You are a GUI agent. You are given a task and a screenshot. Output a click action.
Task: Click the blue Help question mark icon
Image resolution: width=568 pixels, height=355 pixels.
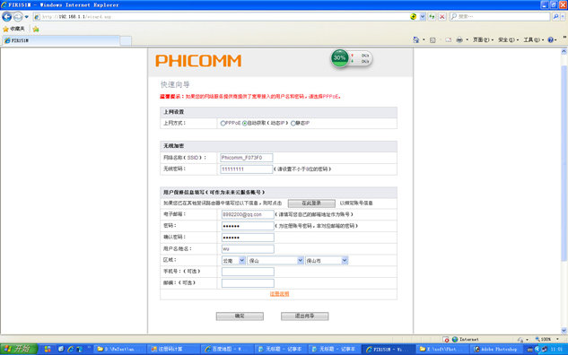550,39
